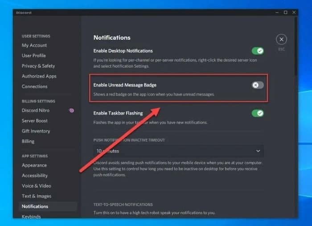The width and height of the screenshot is (312, 226).
Task: Open the 10 minutes timeout dropdown
Action: [x=178, y=151]
